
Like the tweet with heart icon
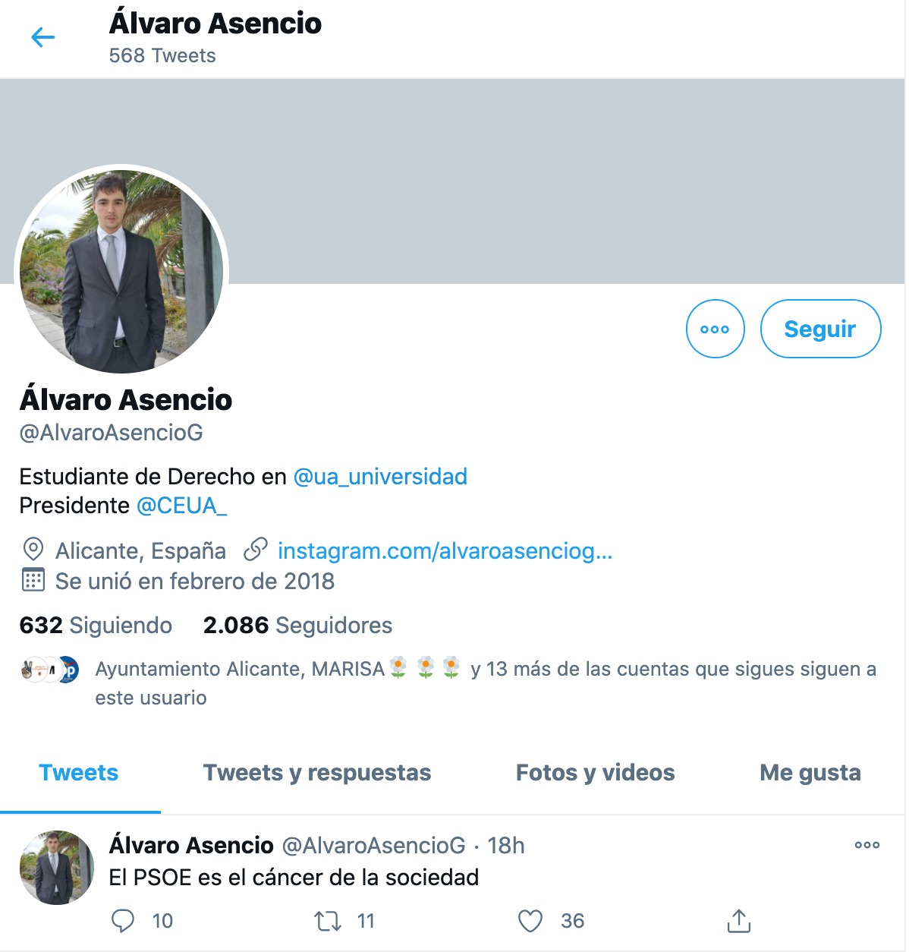530,921
